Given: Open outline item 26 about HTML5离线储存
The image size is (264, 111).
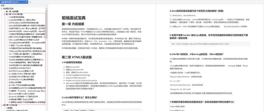Looking at the screenshot, I should pyautogui.click(x=27, y=88).
